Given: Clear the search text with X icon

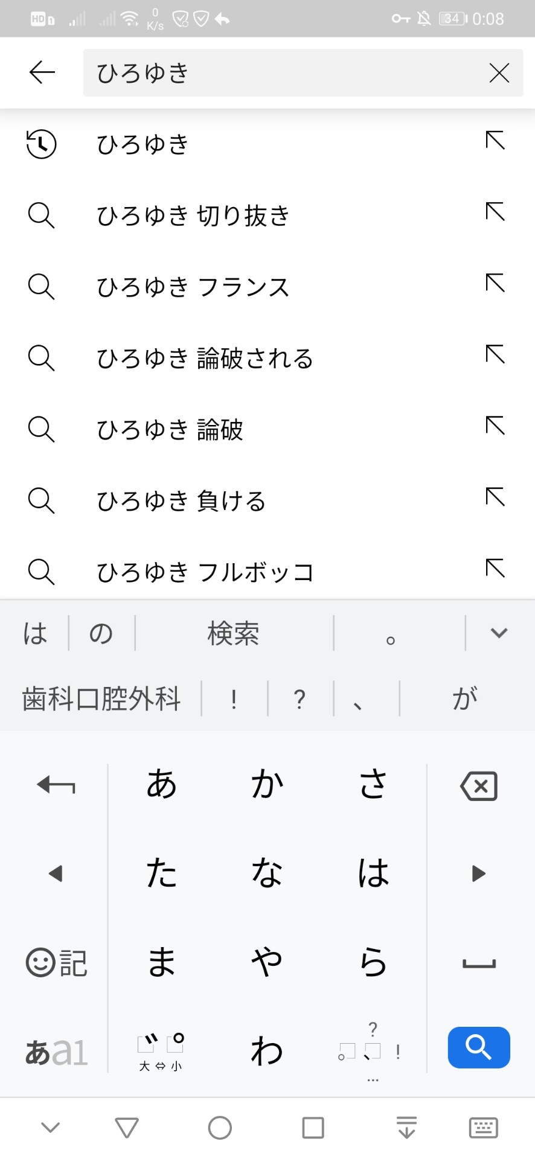Looking at the screenshot, I should (x=499, y=73).
